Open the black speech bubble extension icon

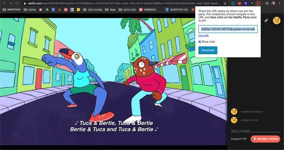[252, 3]
